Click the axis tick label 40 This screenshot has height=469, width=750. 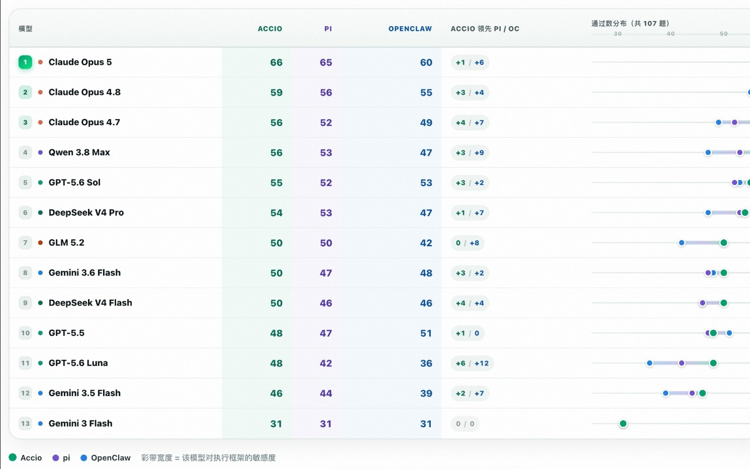pos(671,34)
